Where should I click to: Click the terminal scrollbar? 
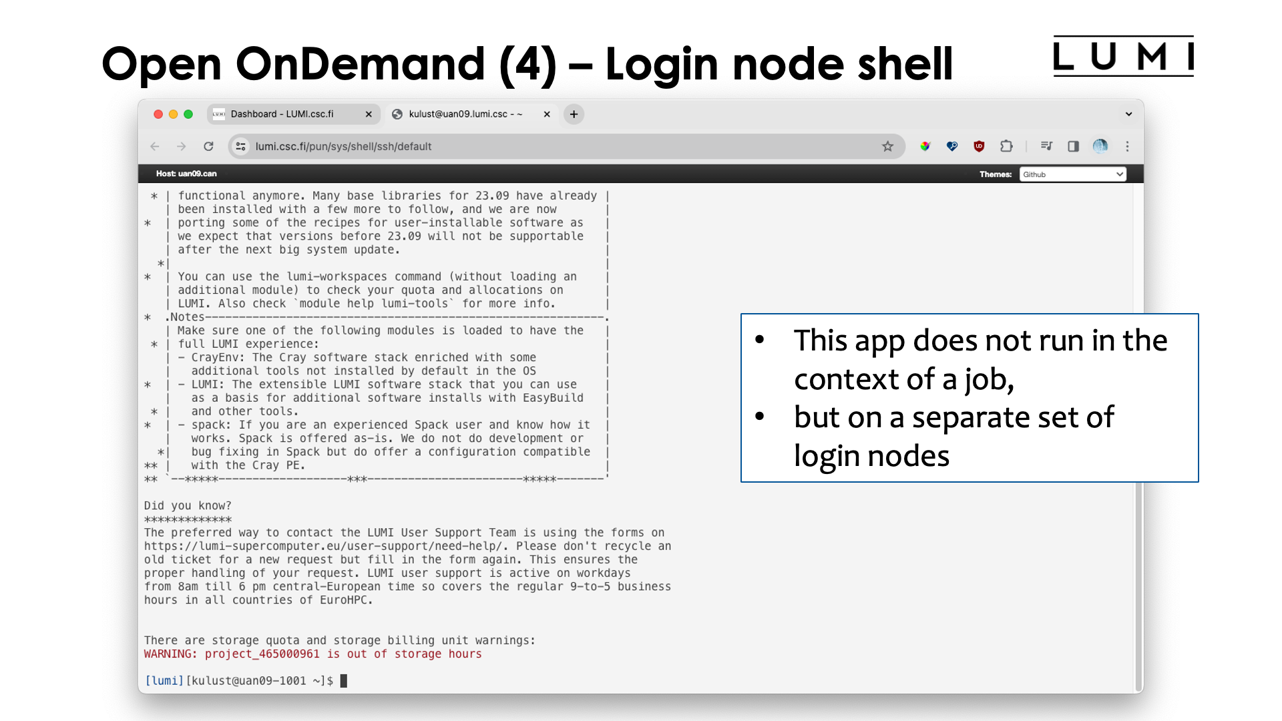point(1138,587)
